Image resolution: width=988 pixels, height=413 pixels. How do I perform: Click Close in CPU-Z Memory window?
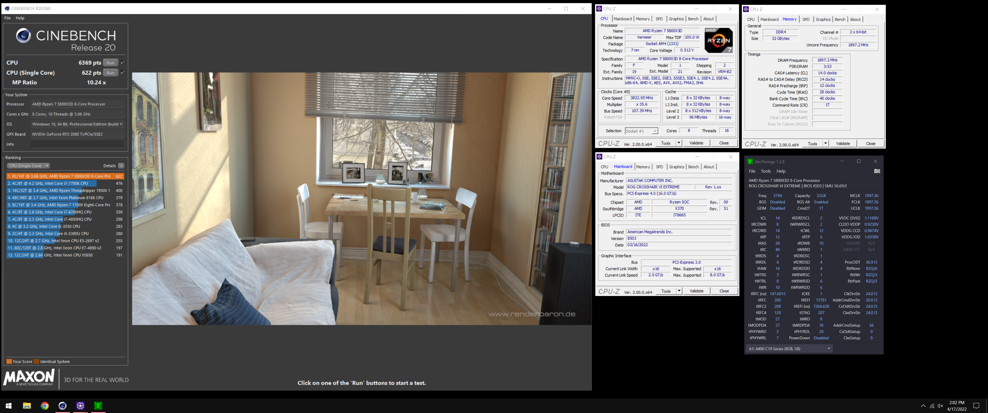(x=870, y=144)
